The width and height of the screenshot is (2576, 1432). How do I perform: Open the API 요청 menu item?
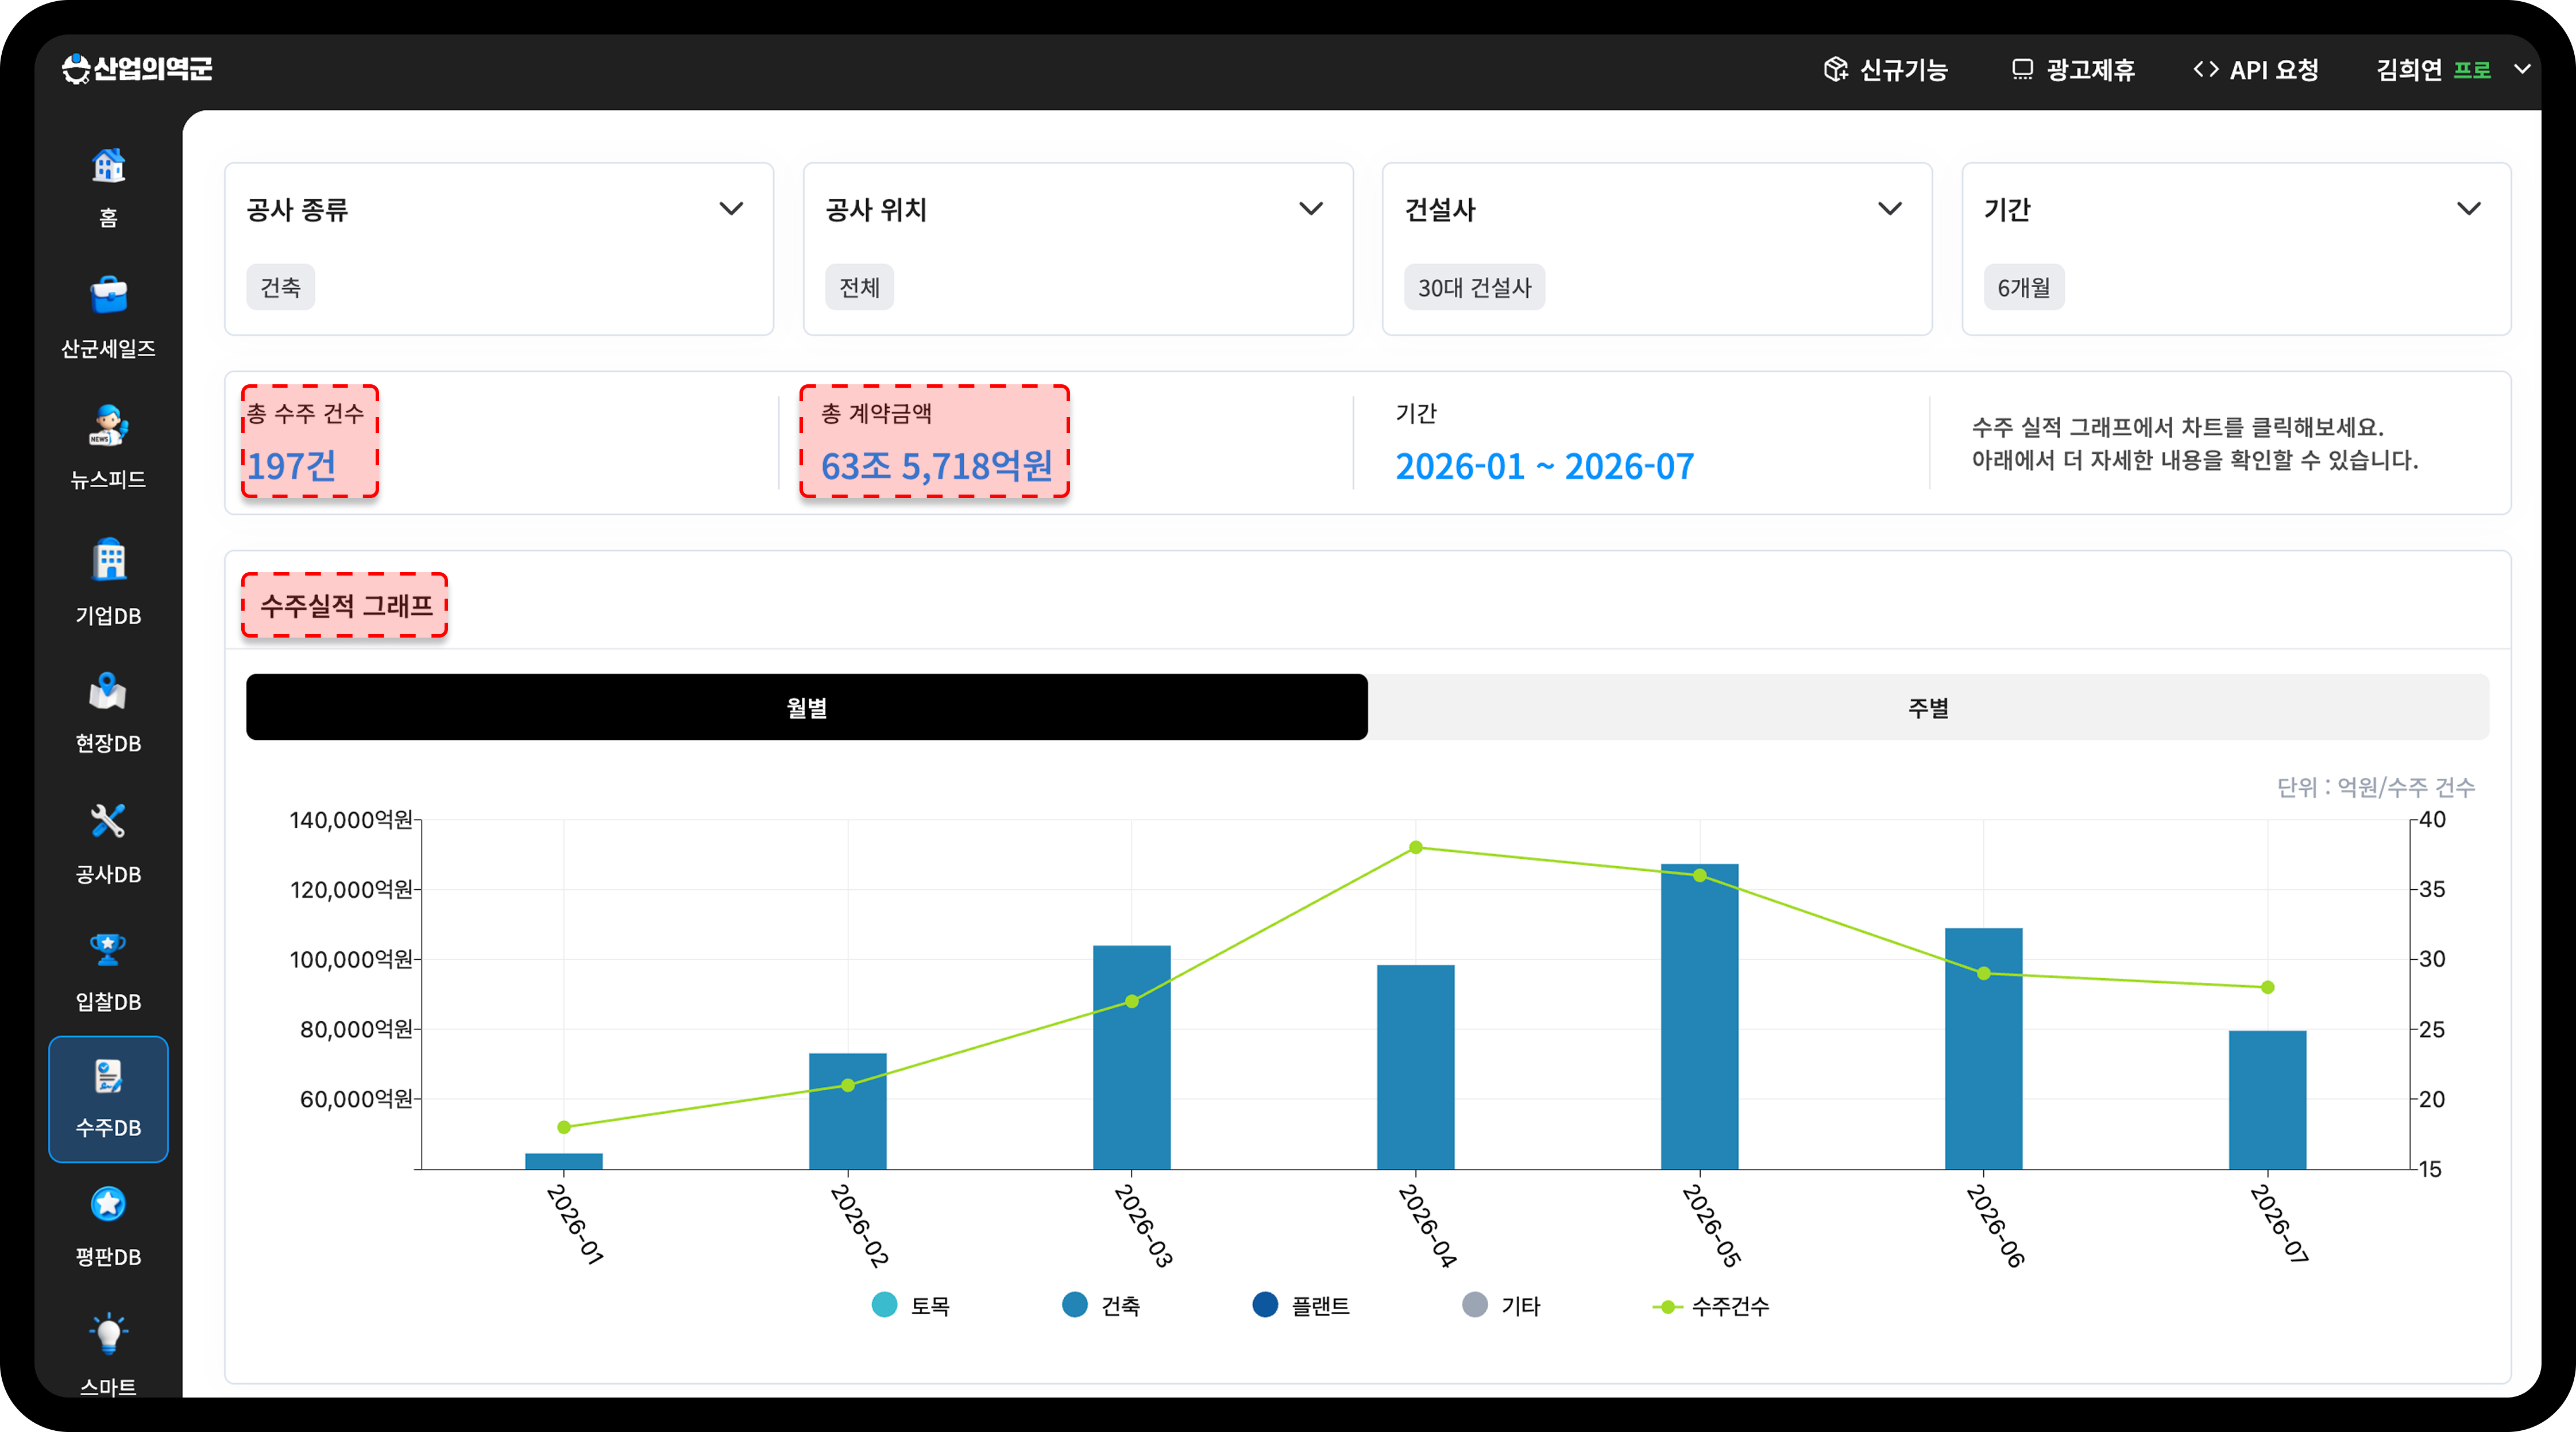(2256, 69)
